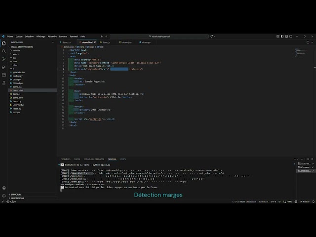Open the Sélection menu

pos(29,37)
